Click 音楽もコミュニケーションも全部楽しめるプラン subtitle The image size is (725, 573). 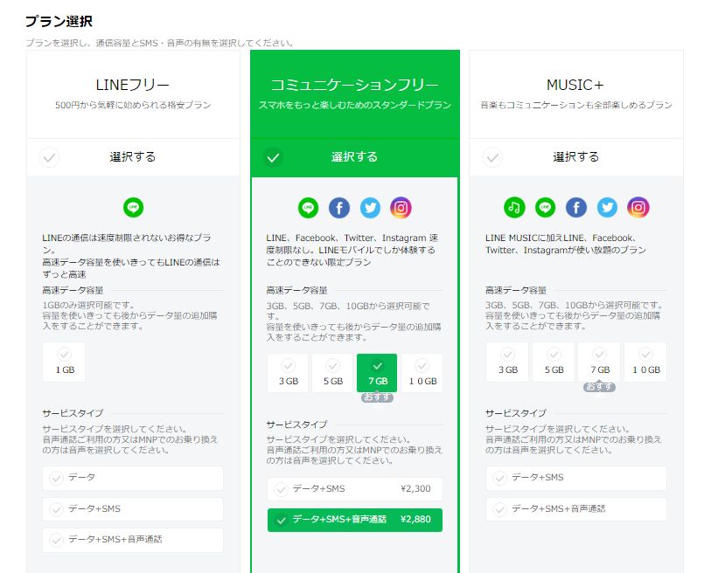click(x=576, y=106)
